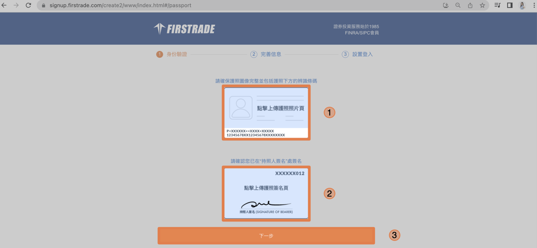
Task: Open the page zoom/search icon near address bar
Action: pos(458,5)
